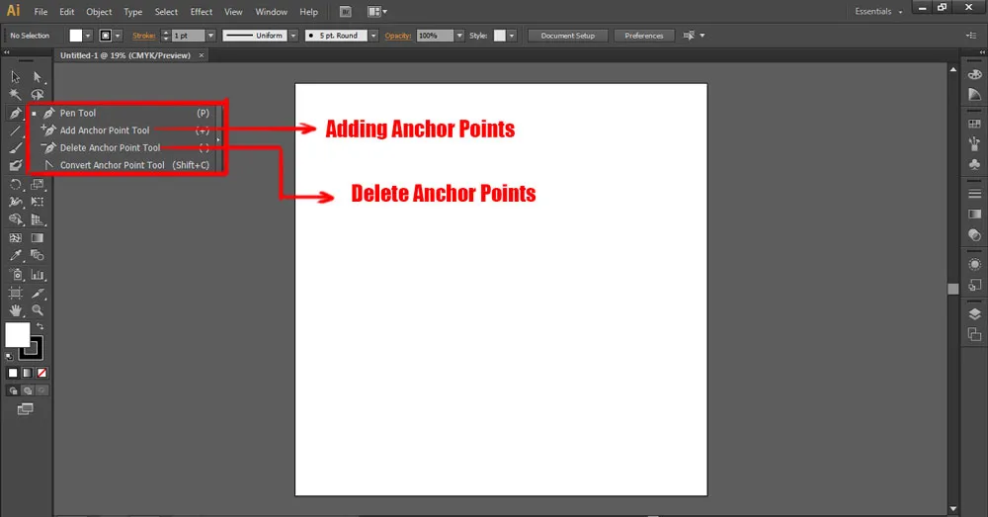Choose Convert Anchor Point Tool from flyout
988x517 pixels.
coord(124,165)
